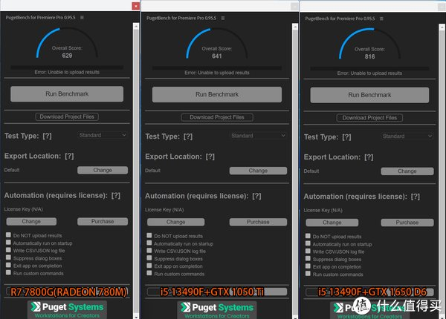Enable Automatically run on startup in 641 panel
This screenshot has height=319, width=446.
[149, 243]
